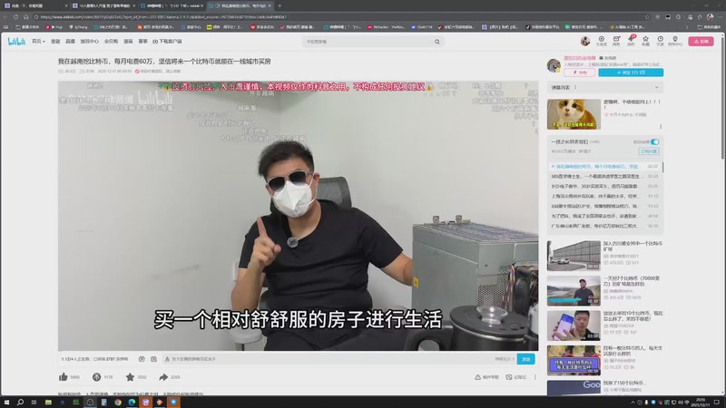This screenshot has height=408, width=726.
Task: Click the 下载客户端 link in header
Action: [x=167, y=41]
